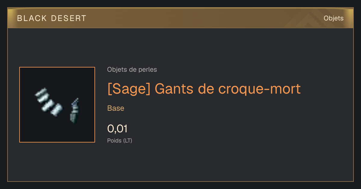Click the [Sage] Gants de croque-mort title
This screenshot has height=189, width=361.
204,89
